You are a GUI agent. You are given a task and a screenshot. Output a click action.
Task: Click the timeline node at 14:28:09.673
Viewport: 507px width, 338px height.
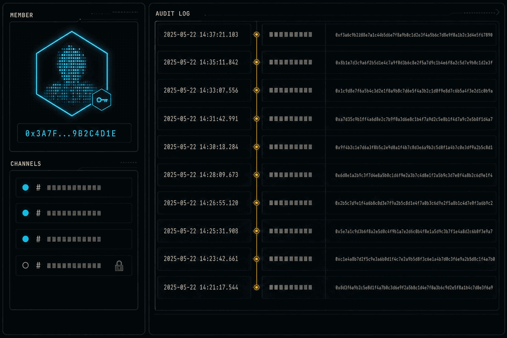pos(256,175)
